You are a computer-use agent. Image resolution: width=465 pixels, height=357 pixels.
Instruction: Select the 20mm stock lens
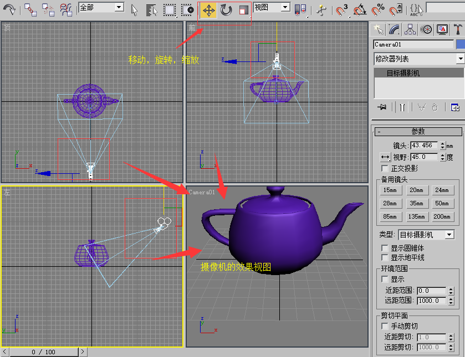[x=417, y=190]
